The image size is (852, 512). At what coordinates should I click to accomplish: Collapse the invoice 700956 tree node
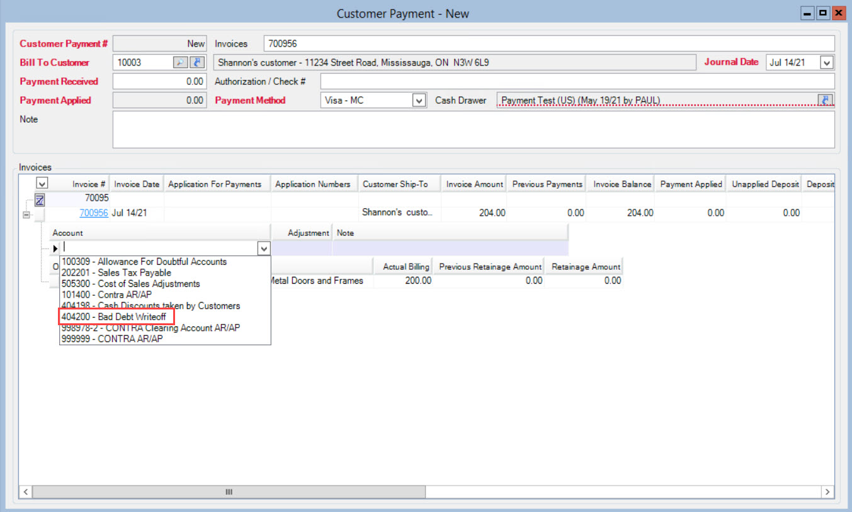point(26,214)
